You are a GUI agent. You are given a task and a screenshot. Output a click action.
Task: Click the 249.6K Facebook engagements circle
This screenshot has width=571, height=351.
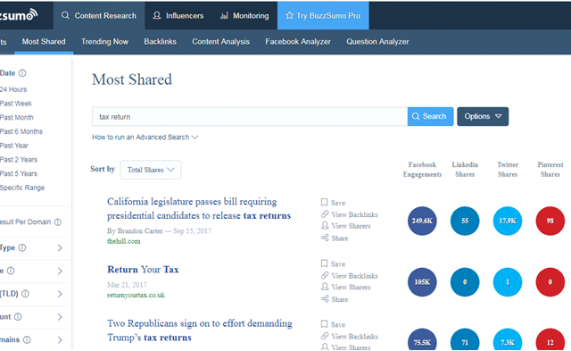point(422,221)
